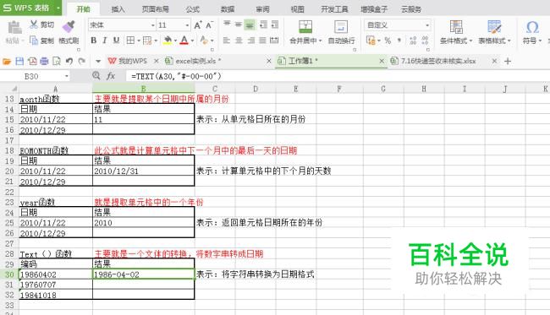Switch to the 视图 (View) tab
The width and height of the screenshot is (550, 315).
[298, 9]
